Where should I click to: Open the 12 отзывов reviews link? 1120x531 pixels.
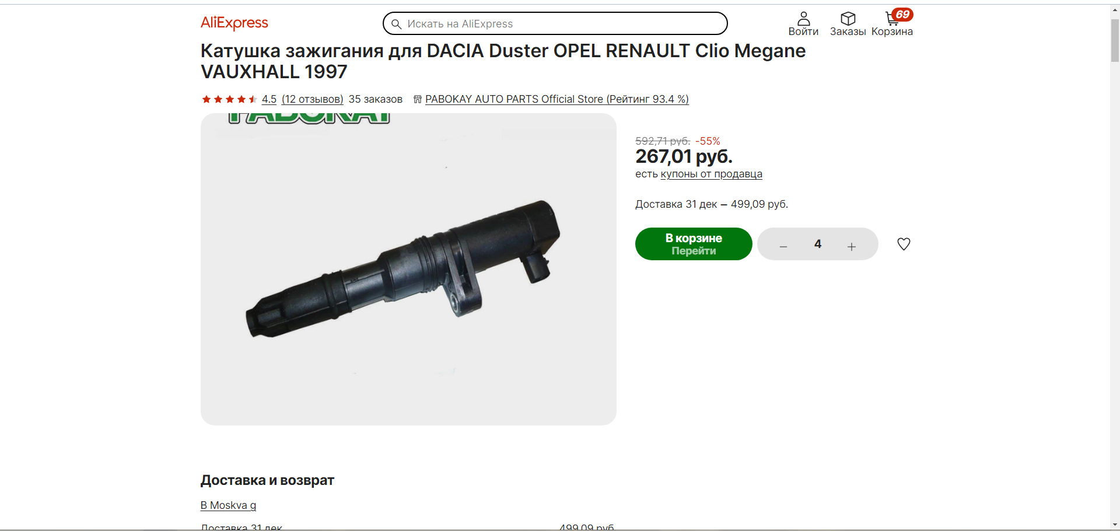click(x=313, y=99)
